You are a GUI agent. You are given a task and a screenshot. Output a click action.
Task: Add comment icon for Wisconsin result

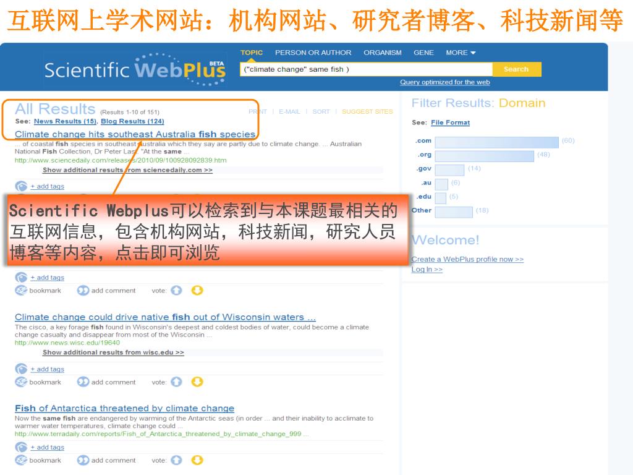point(83,382)
